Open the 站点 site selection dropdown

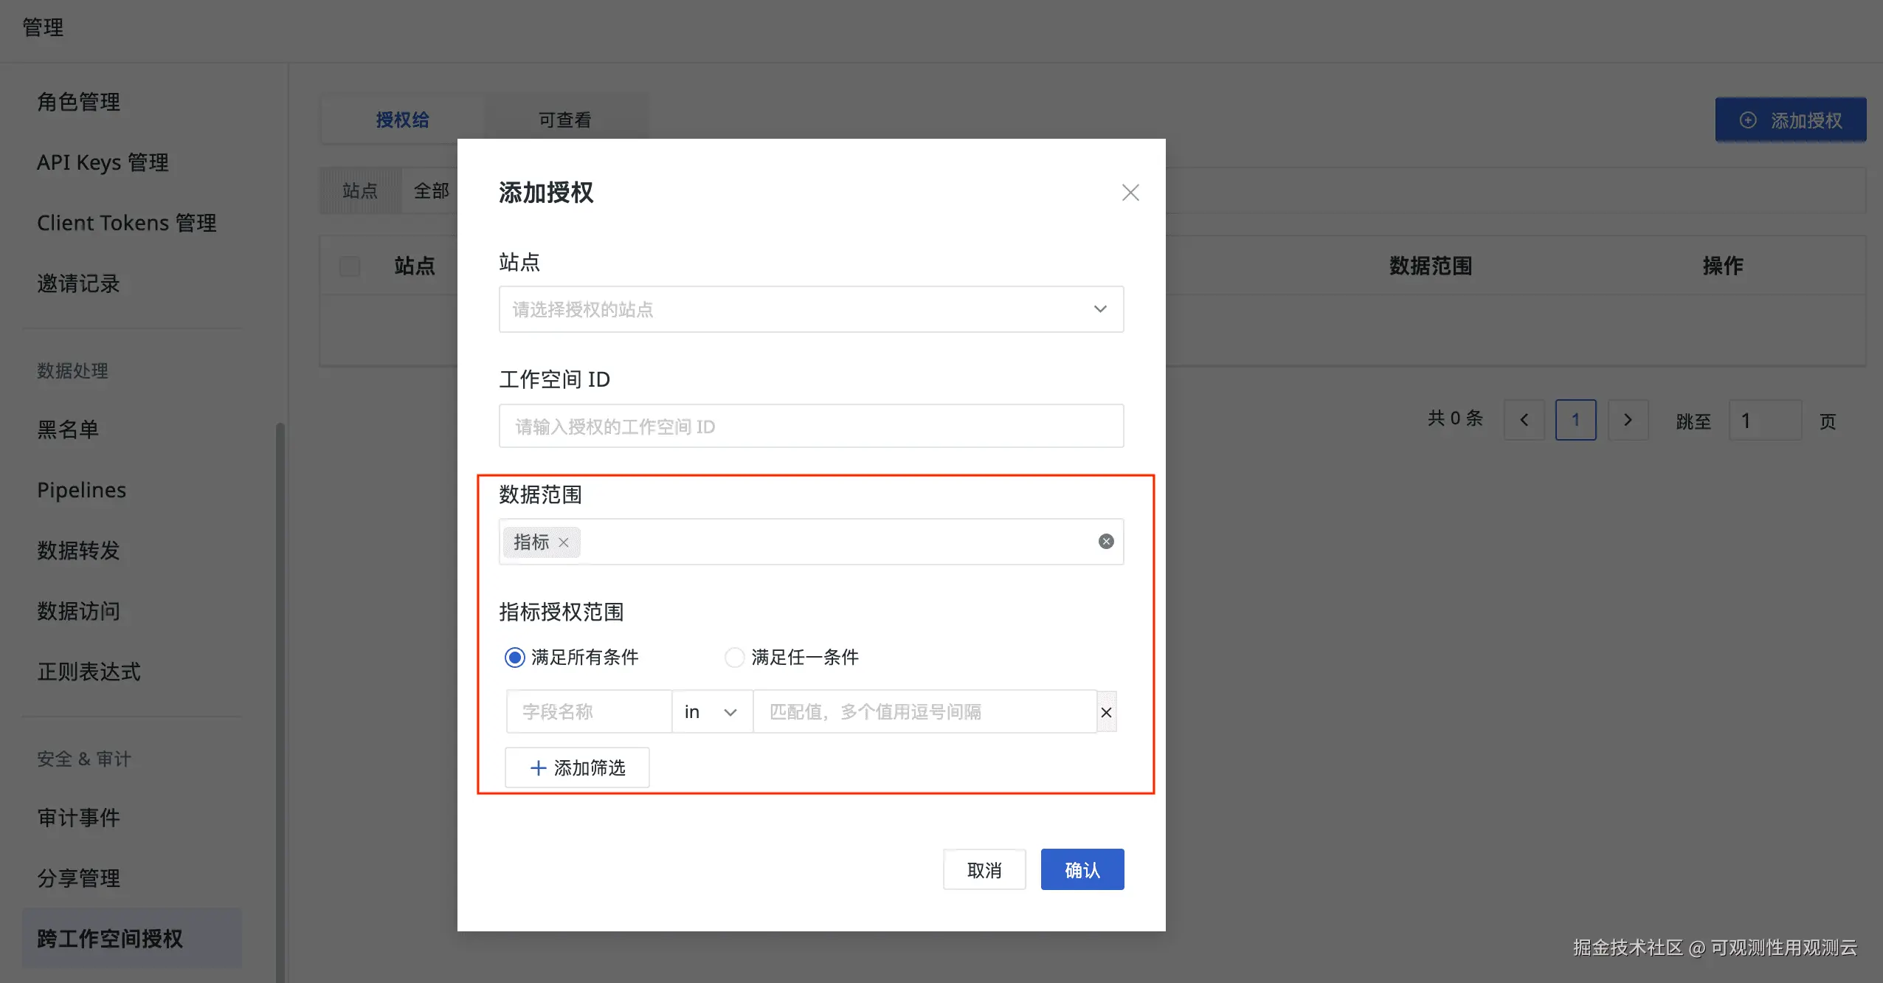pyautogui.click(x=810, y=309)
